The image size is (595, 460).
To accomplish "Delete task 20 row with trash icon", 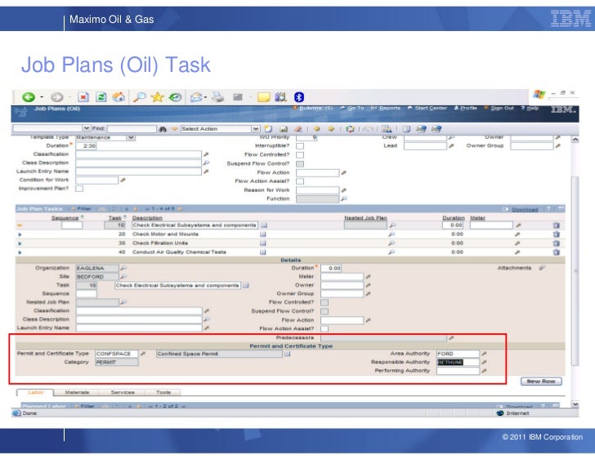I will click(557, 234).
